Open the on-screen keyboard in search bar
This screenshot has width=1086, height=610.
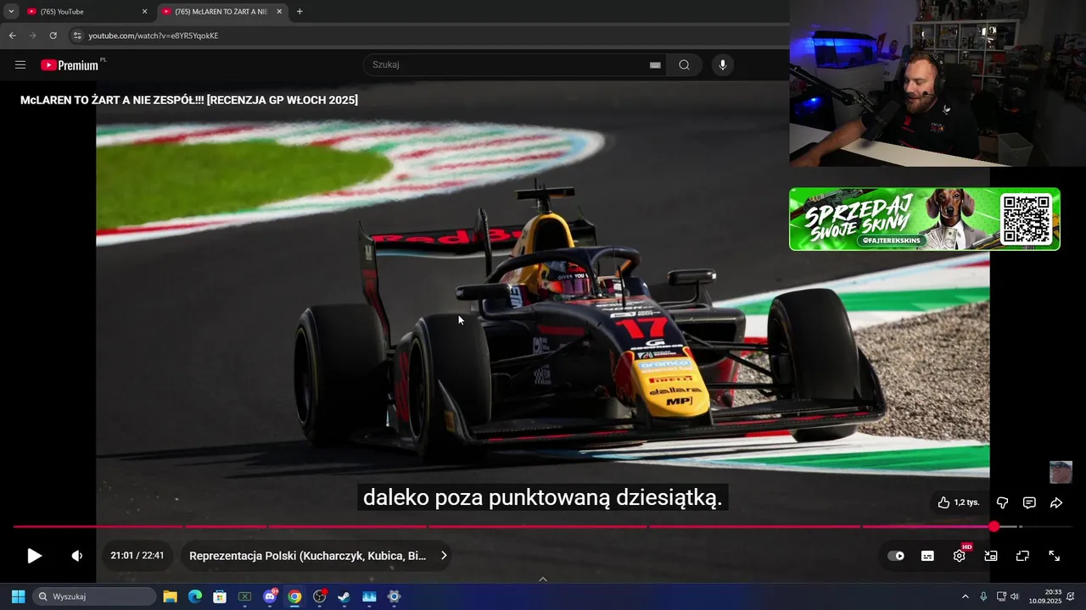pos(655,65)
